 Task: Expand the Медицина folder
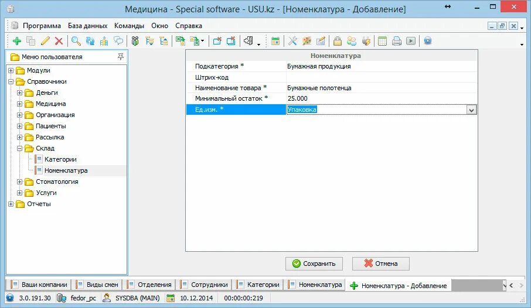[20, 104]
